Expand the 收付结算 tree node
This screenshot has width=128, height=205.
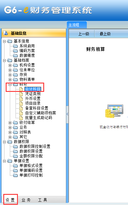pos(10,123)
